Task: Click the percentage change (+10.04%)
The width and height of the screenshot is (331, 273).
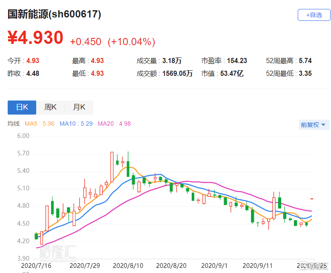Action: (131, 42)
